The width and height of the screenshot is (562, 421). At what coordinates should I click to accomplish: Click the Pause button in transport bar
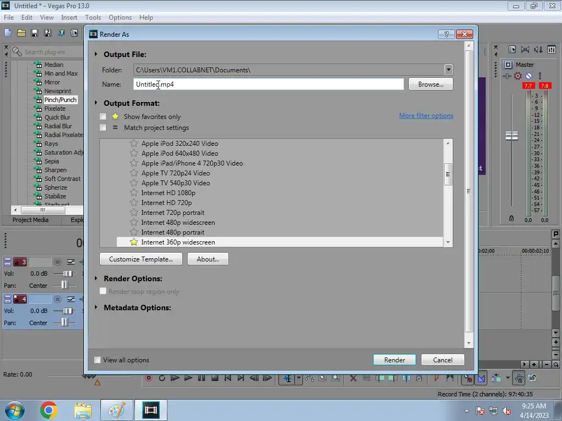[201, 378]
